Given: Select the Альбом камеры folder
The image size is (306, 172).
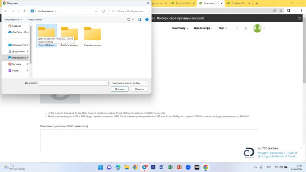Looking at the screenshot, I should [x=70, y=37].
